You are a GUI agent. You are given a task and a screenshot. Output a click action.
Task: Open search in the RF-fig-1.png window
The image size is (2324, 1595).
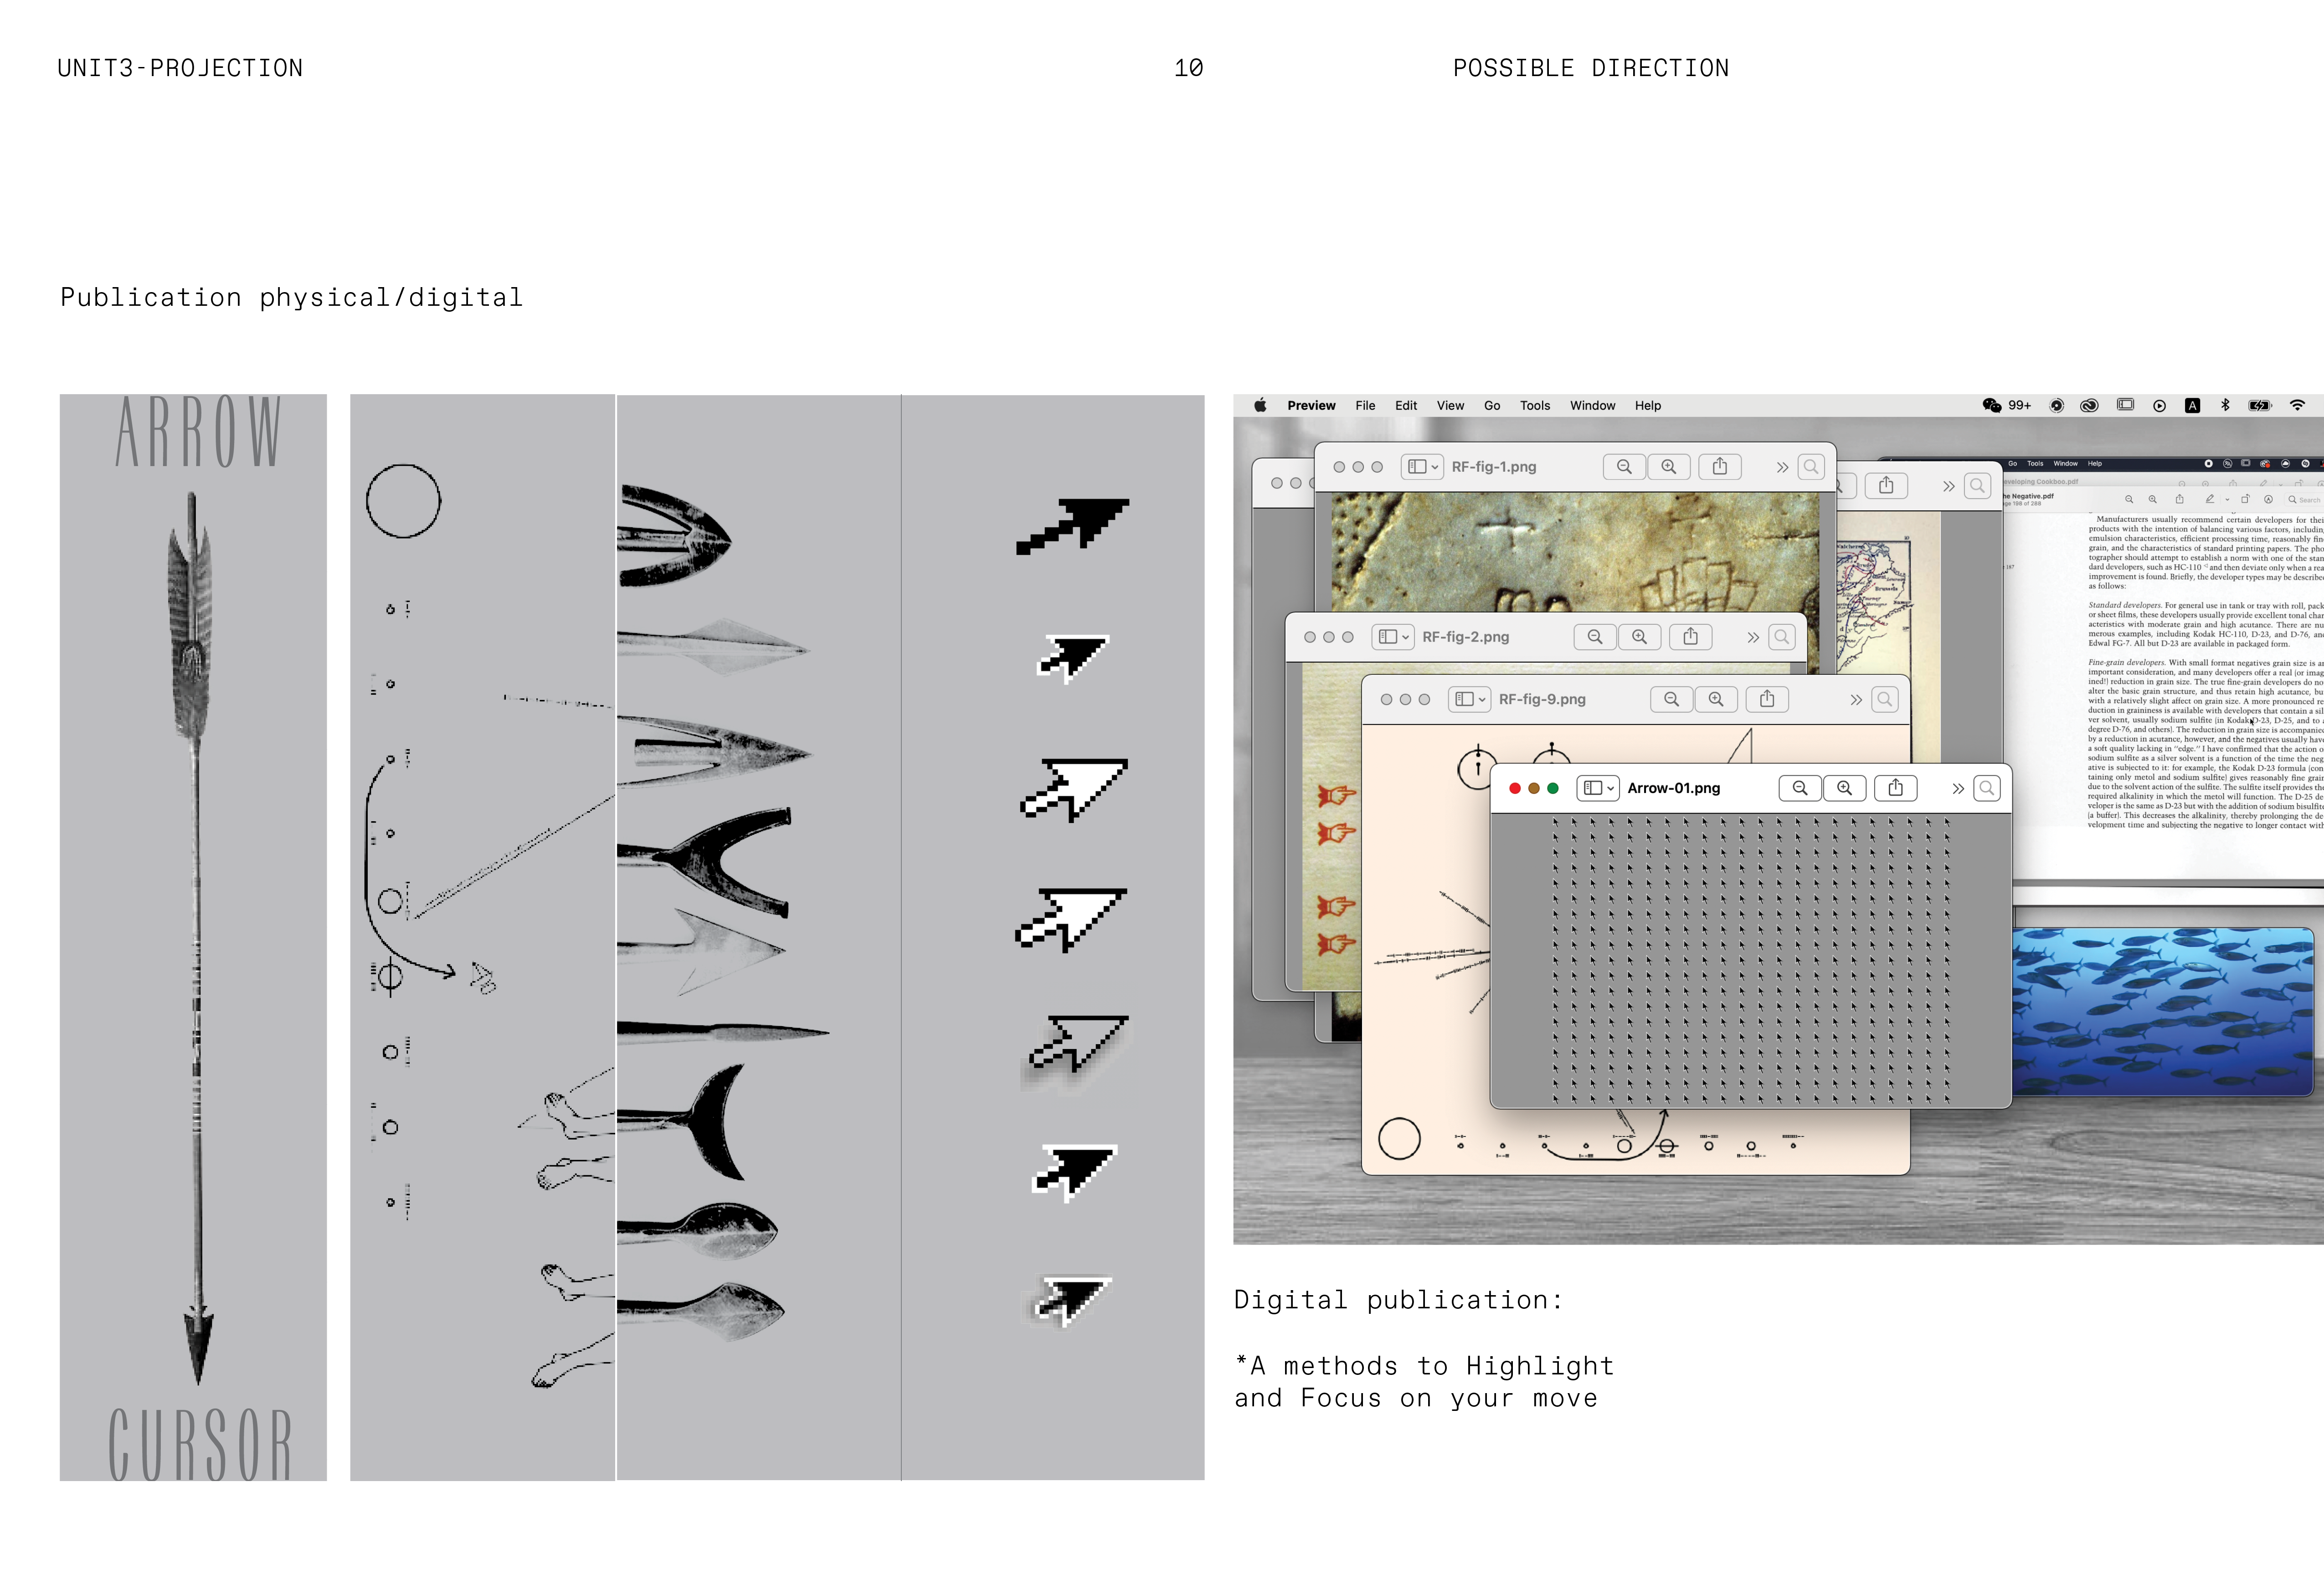pos(1811,467)
